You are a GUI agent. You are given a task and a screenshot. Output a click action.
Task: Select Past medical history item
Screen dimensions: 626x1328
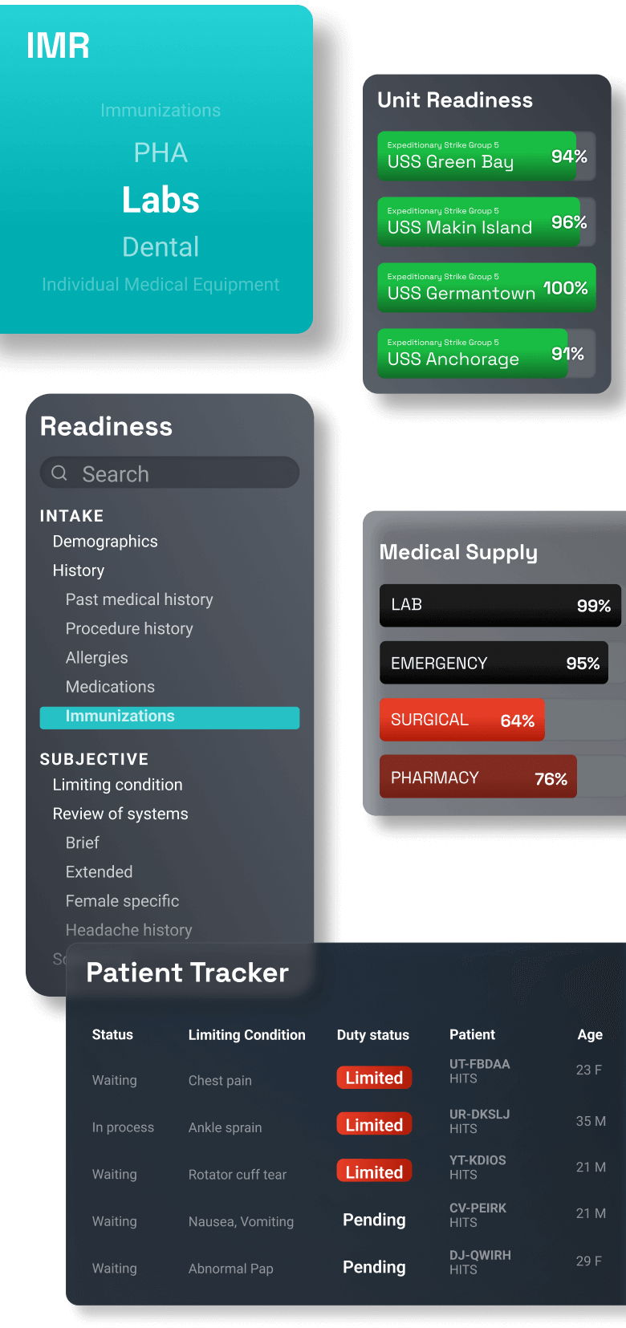(140, 599)
